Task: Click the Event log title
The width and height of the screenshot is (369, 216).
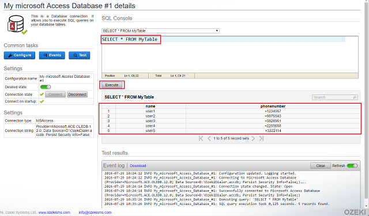Action: coord(114,165)
